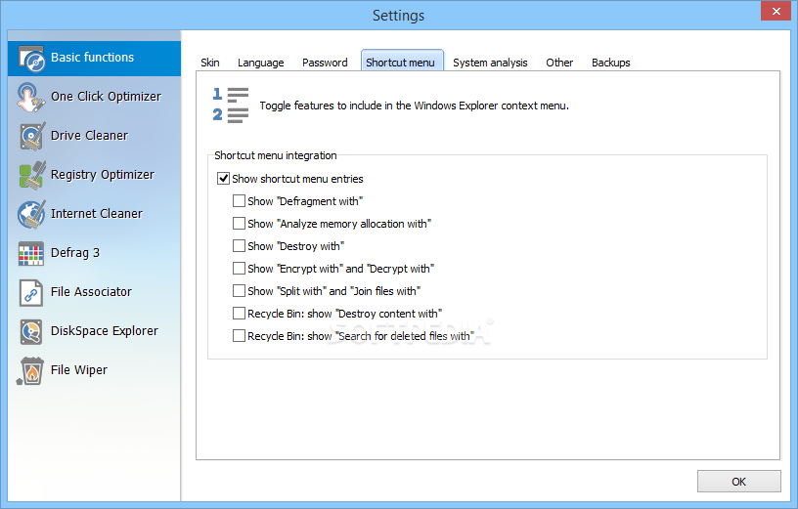Viewport: 798px width, 509px height.
Task: Enable Recycle Bin "Destroy content with" checkbox
Action: click(x=239, y=314)
